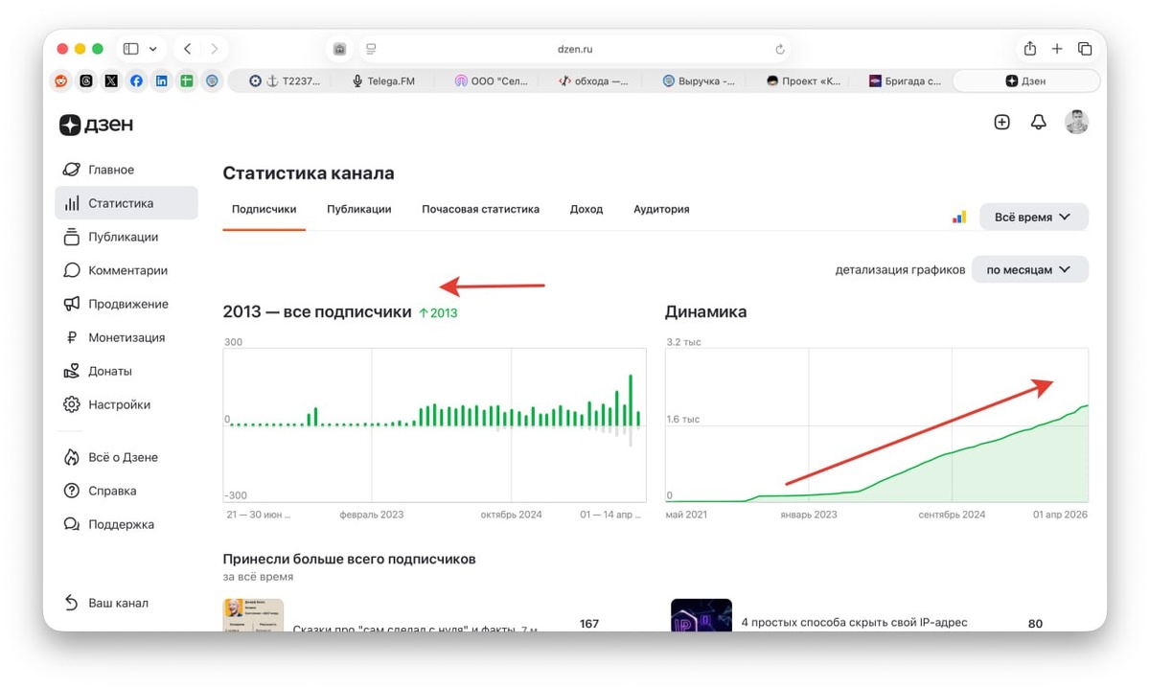Open the Facebook pinned tab
Image resolution: width=1150 pixels, height=688 pixels.
[x=136, y=81]
